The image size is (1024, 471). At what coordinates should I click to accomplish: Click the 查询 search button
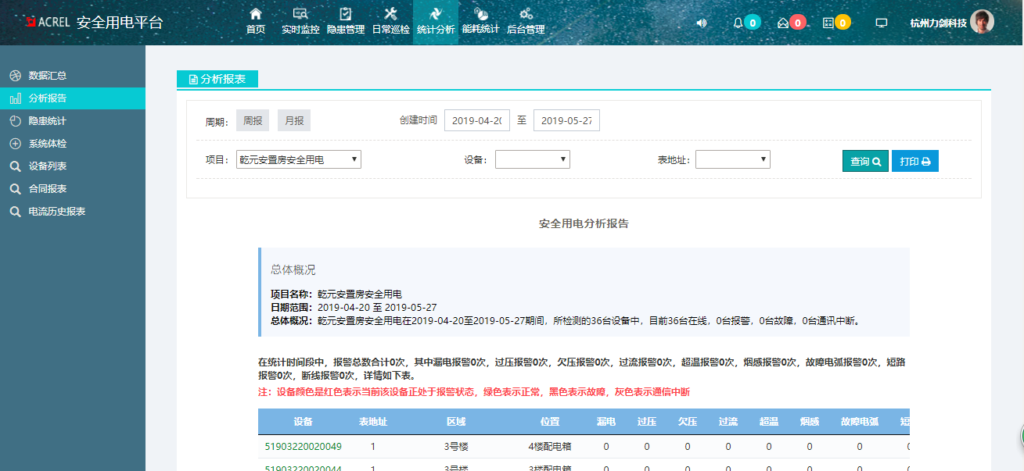pyautogui.click(x=865, y=161)
